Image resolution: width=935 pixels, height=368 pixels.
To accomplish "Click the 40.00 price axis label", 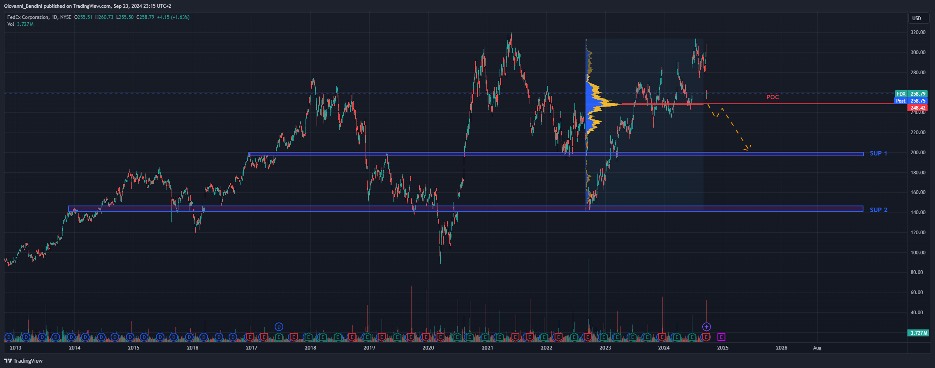I will [x=916, y=313].
